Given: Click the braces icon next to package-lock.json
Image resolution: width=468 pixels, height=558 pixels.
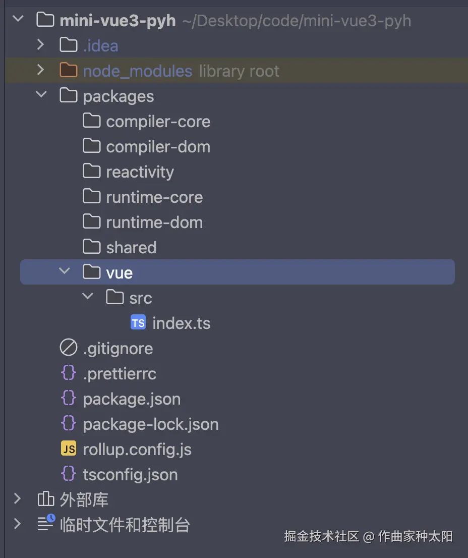Looking at the screenshot, I should pos(68,424).
